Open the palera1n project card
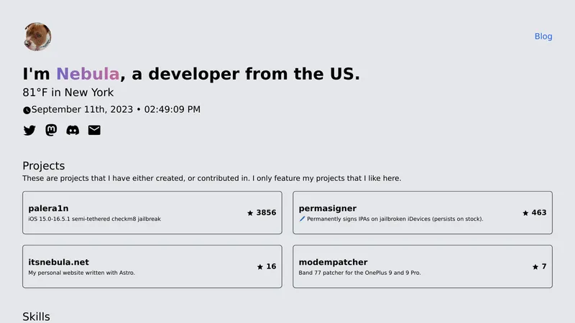Image resolution: width=575 pixels, height=323 pixels. (x=152, y=212)
